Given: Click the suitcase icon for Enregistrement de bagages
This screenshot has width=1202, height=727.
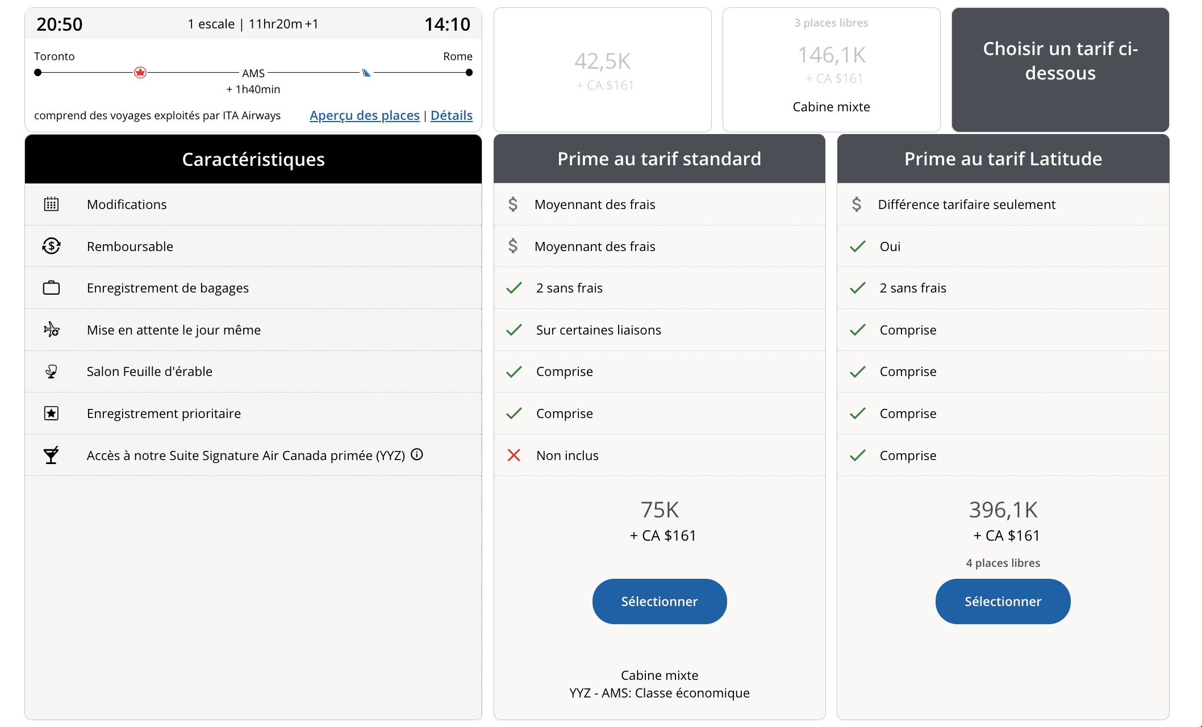Looking at the screenshot, I should pyautogui.click(x=51, y=288).
